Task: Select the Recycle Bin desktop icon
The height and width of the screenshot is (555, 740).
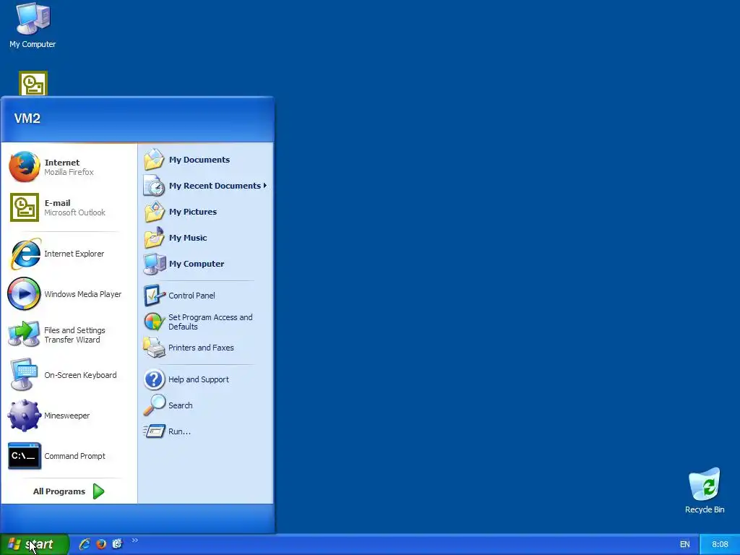Action: point(705,491)
